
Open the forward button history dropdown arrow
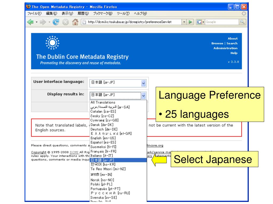pos(49,22)
